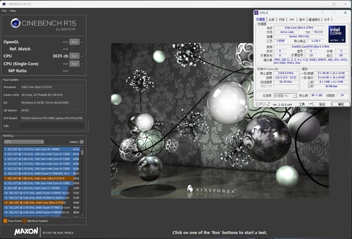Toggle the CPU (Single Core) test checkbox
Screen dimensions: 352x239
(x=83, y=63)
